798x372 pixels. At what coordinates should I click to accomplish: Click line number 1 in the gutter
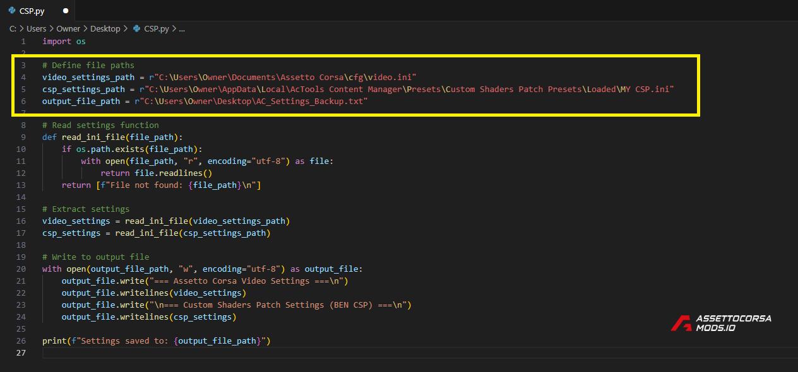[23, 41]
